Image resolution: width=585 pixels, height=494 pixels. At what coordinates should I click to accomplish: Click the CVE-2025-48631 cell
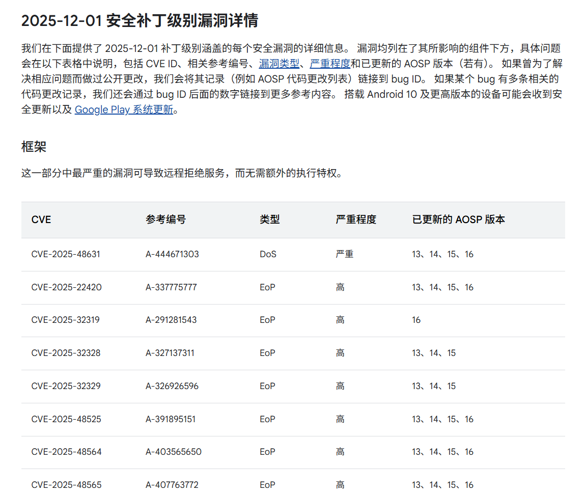(x=66, y=254)
